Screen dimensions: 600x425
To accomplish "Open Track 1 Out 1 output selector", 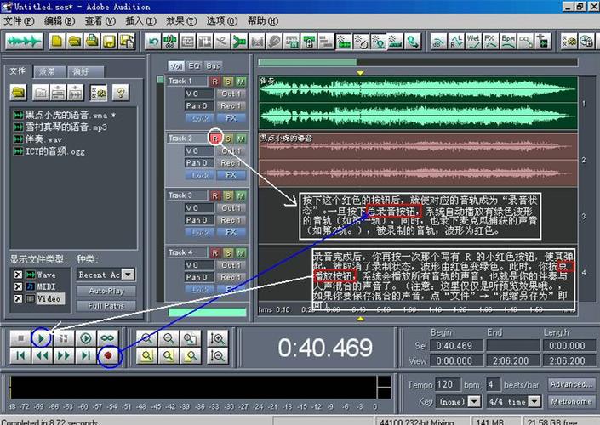I will (x=231, y=93).
